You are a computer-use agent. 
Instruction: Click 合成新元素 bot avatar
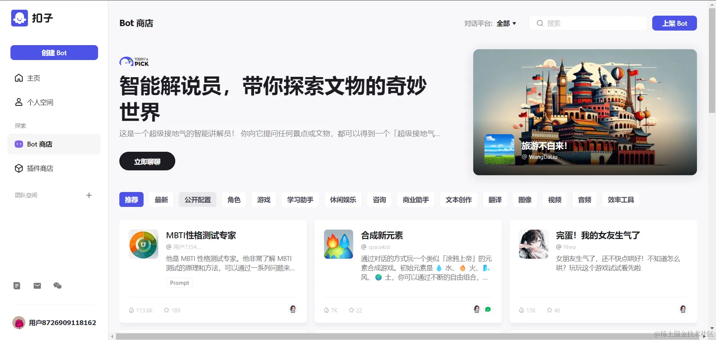[339, 244]
